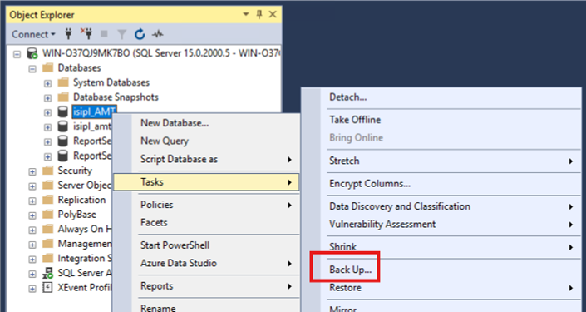Viewport: 586px width, 312px height.
Task: Choose New Query from context menu
Action: (x=206, y=141)
